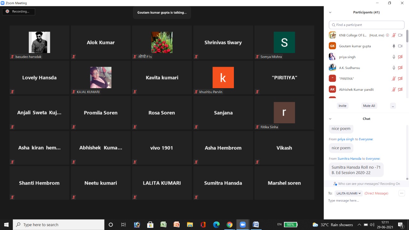409x230 pixels.
Task: Open Microsoft Store from the taskbar
Action: tap(150, 225)
